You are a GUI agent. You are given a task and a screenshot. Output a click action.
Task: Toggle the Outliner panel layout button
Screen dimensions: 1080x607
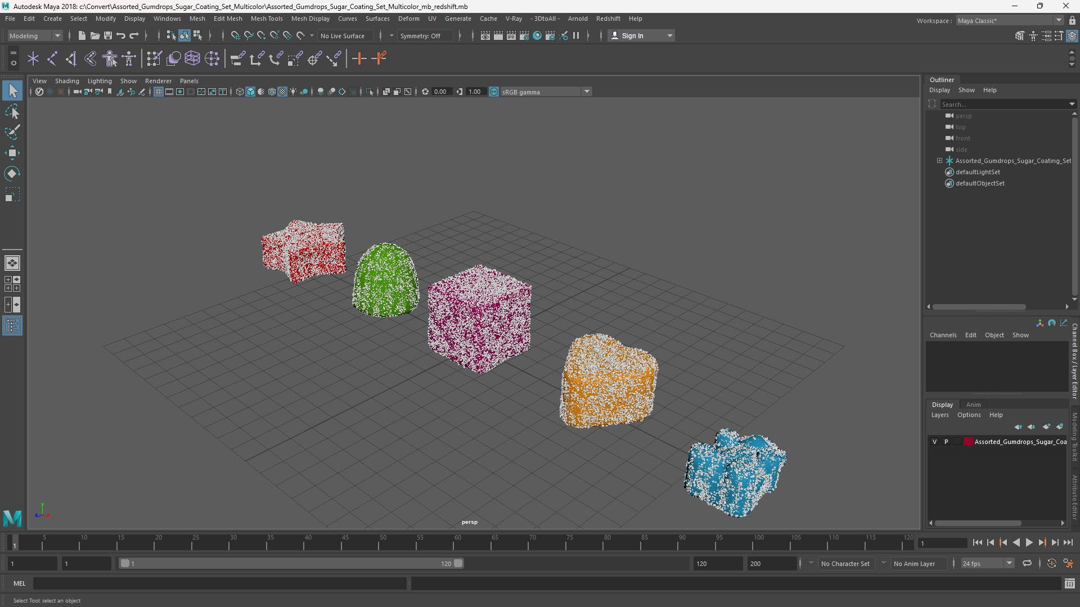[12, 325]
